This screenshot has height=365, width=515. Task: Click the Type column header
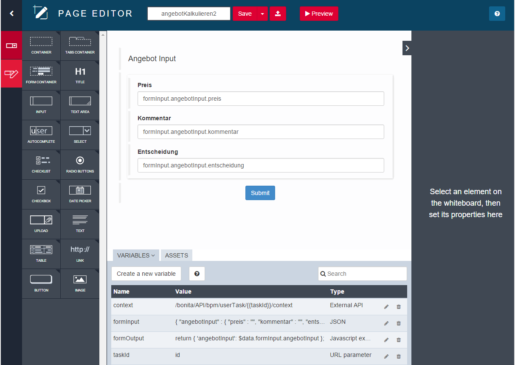point(337,291)
